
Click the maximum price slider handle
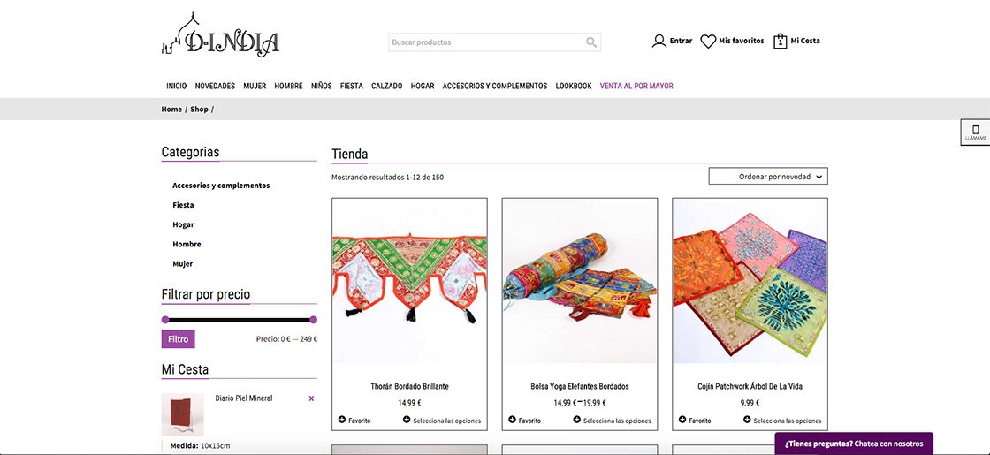pyautogui.click(x=313, y=319)
